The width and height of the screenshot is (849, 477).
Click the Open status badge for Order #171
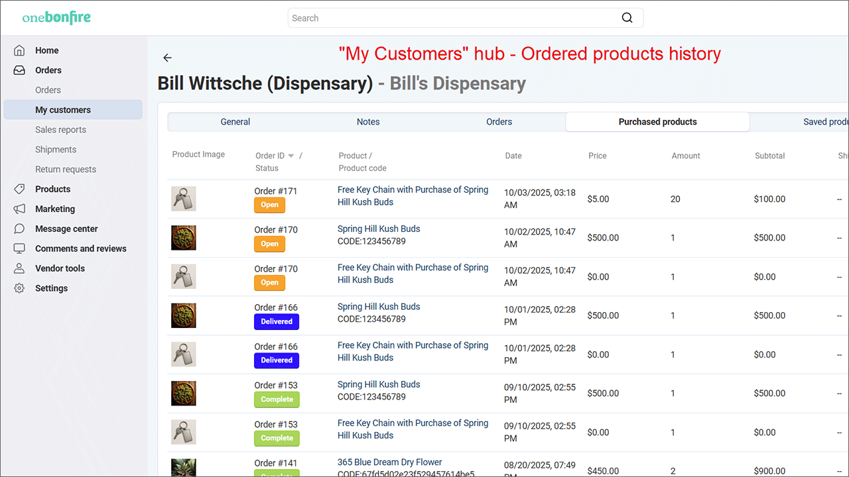click(269, 205)
